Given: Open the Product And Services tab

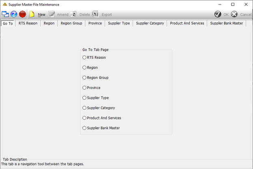Looking at the screenshot, I should pos(187,23).
